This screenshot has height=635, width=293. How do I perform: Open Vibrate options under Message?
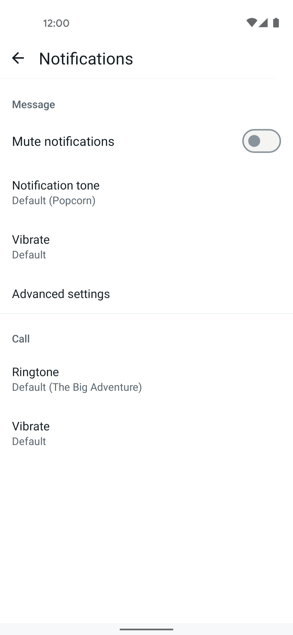pyautogui.click(x=31, y=240)
